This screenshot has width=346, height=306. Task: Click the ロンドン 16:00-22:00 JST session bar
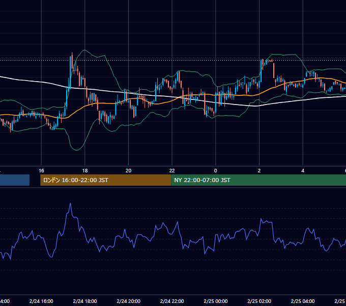coord(105,180)
